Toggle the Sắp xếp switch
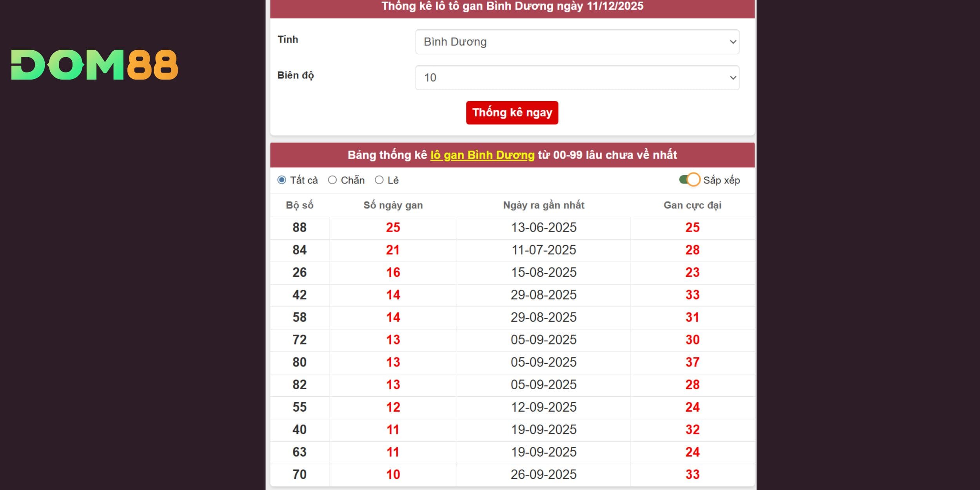 (690, 180)
